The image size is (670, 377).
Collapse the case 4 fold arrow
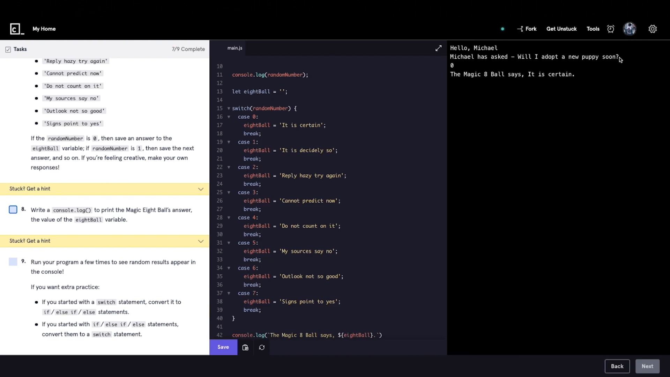[x=229, y=218]
